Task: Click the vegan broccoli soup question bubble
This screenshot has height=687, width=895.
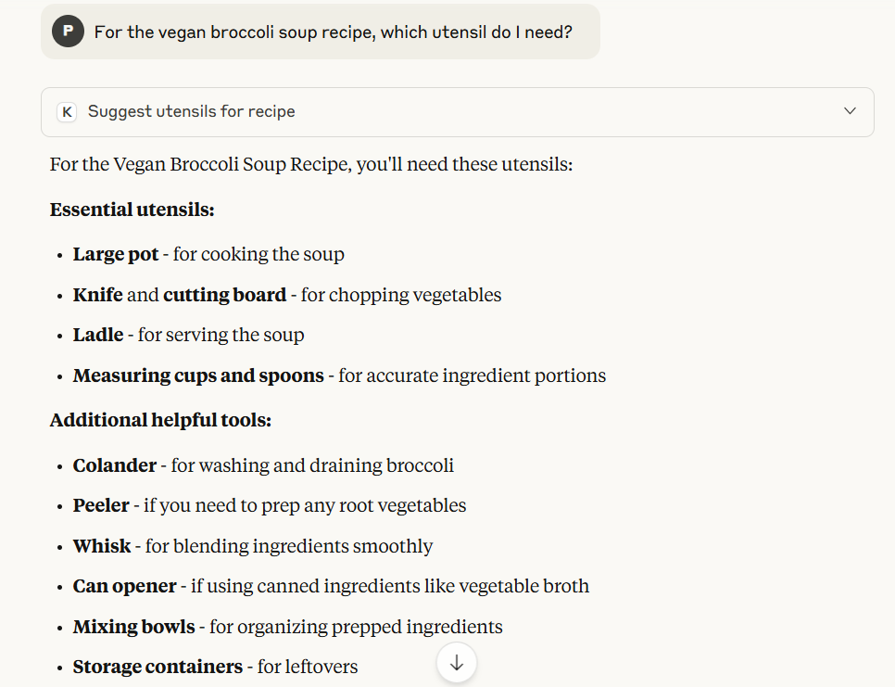Action: [333, 32]
